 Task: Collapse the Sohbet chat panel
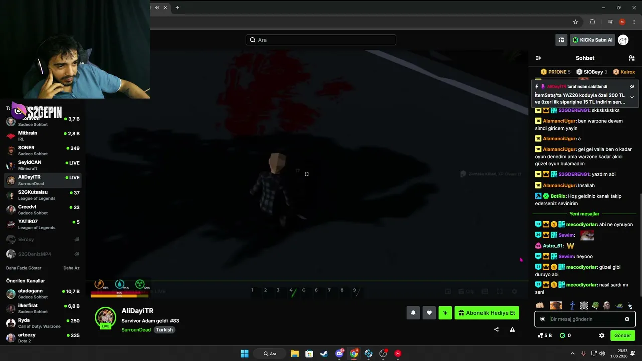tap(538, 58)
